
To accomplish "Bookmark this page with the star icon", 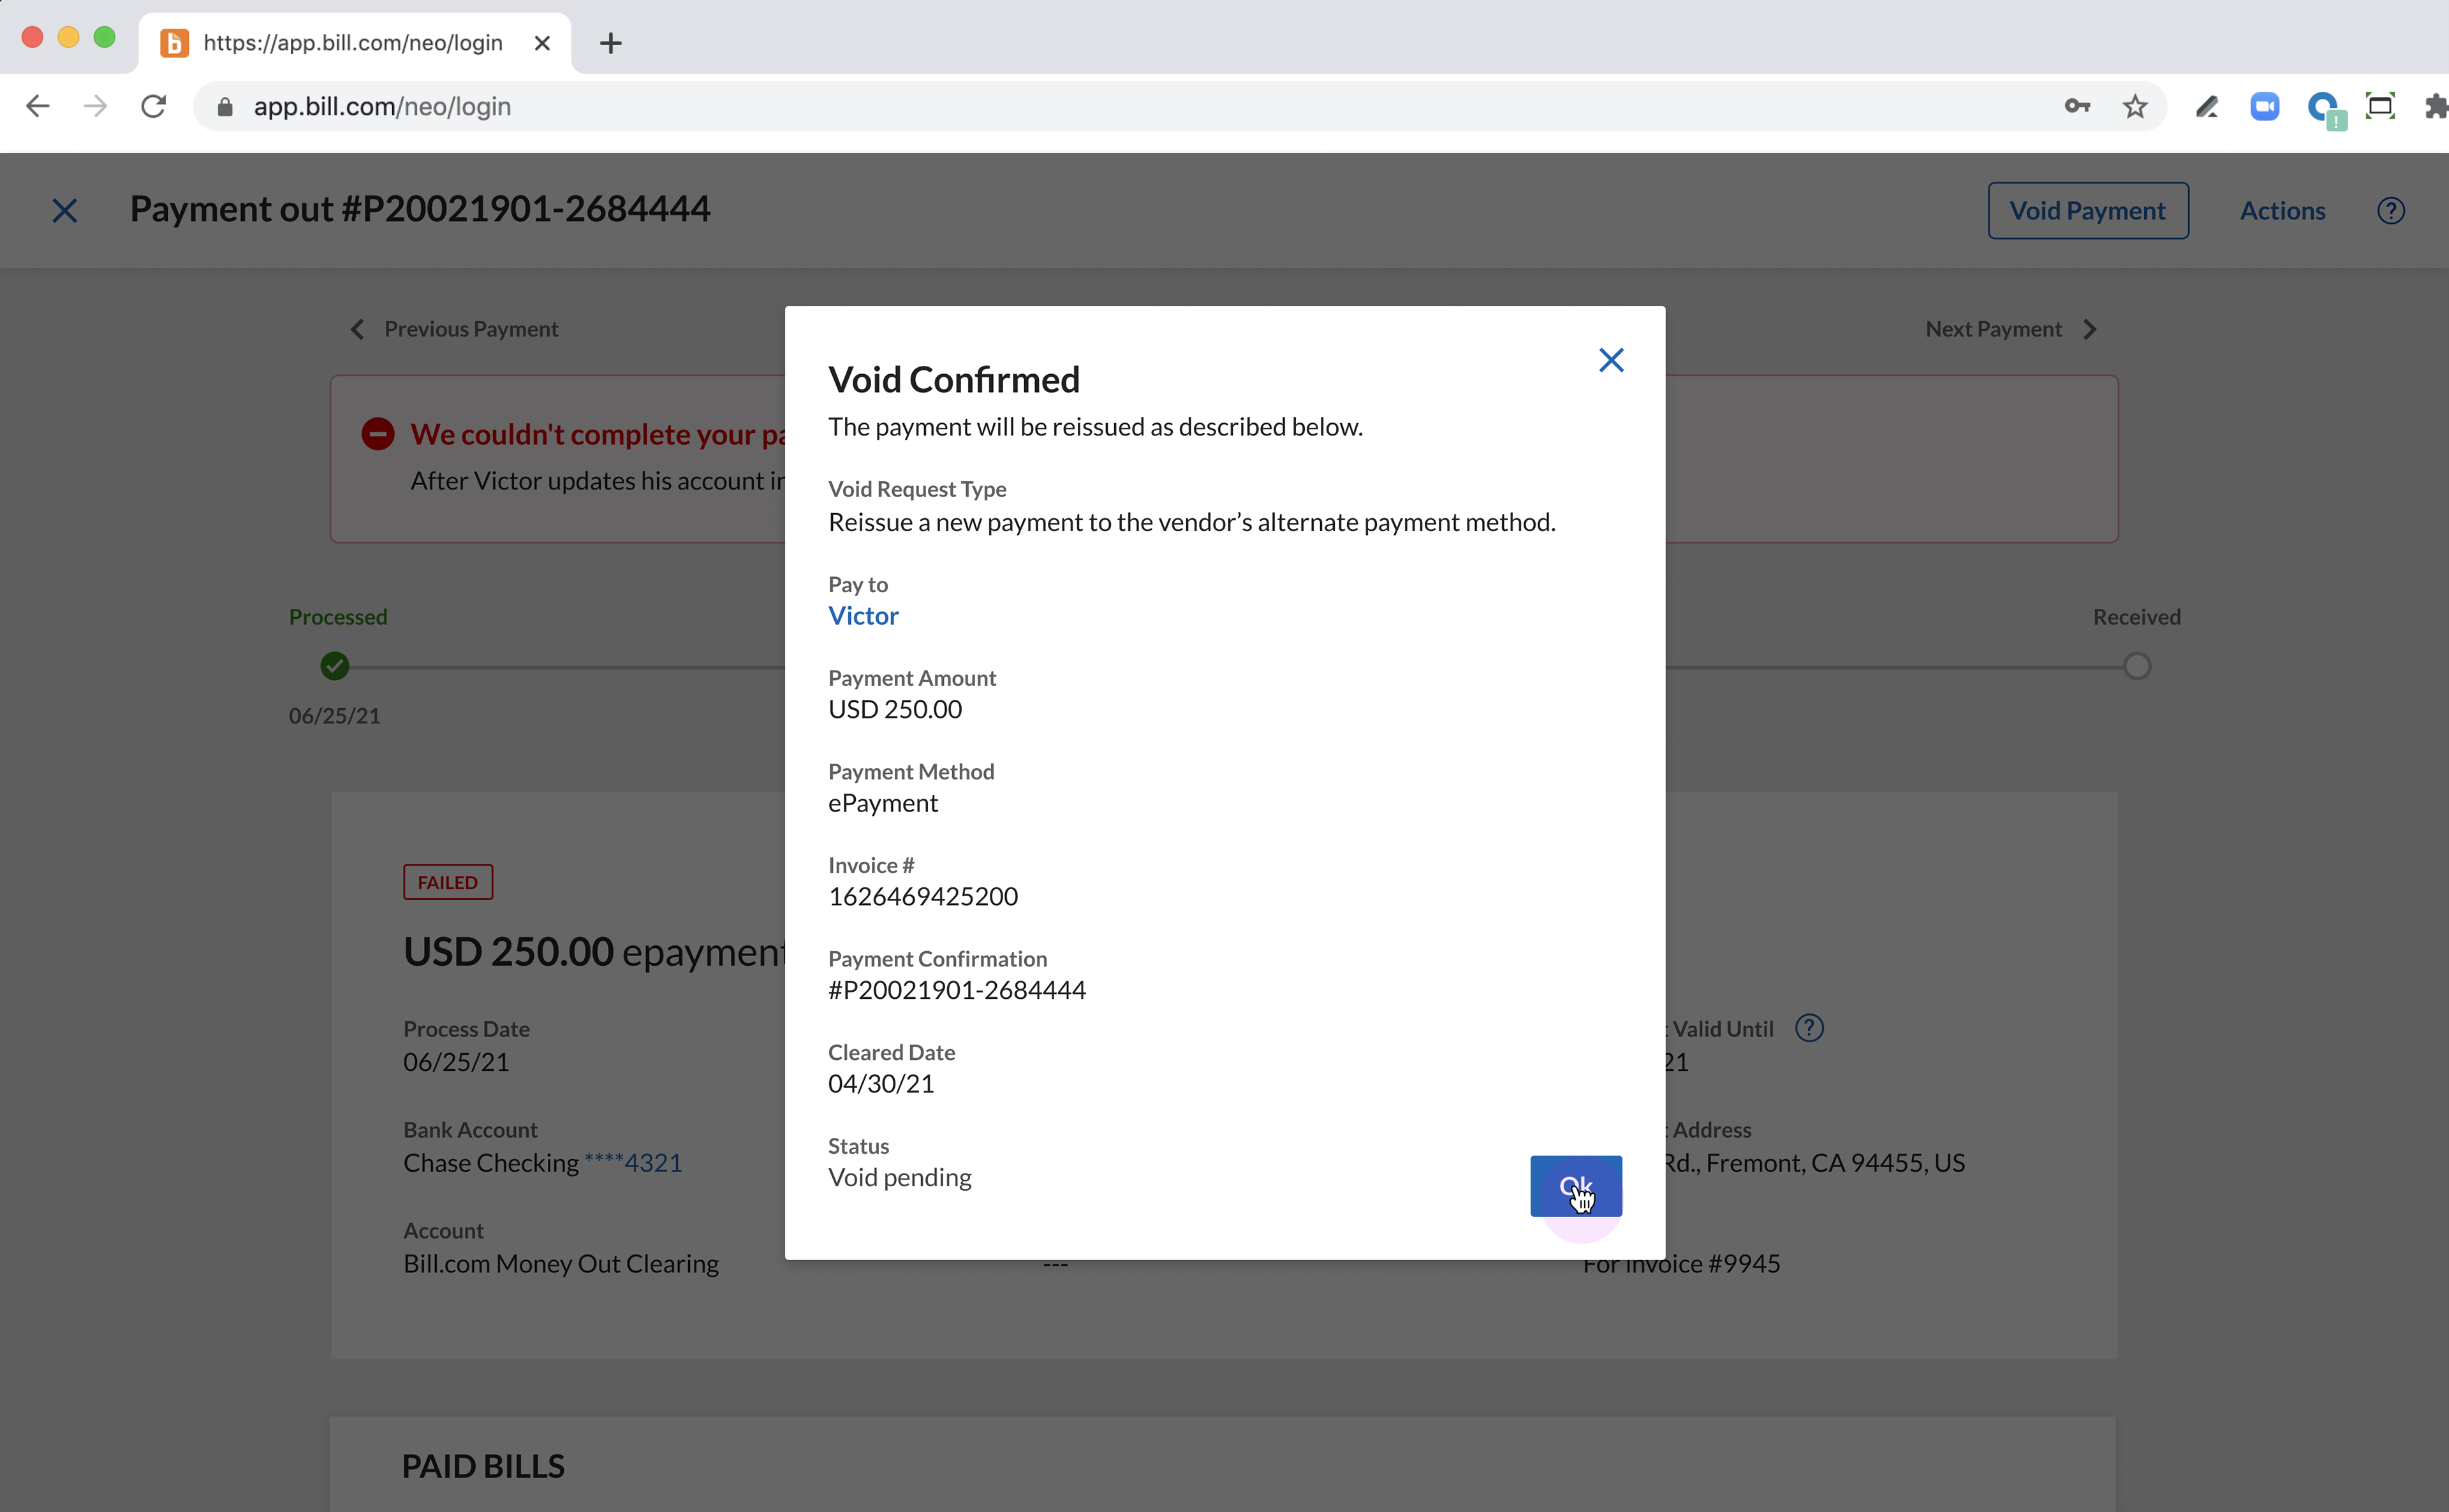I will click(2135, 106).
